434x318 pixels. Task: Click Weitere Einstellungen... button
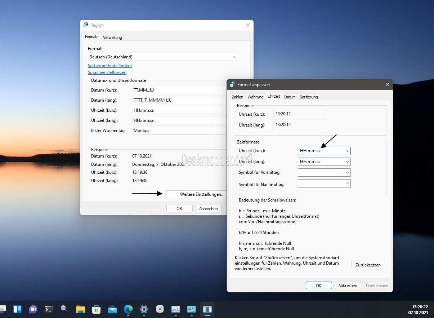point(197,194)
